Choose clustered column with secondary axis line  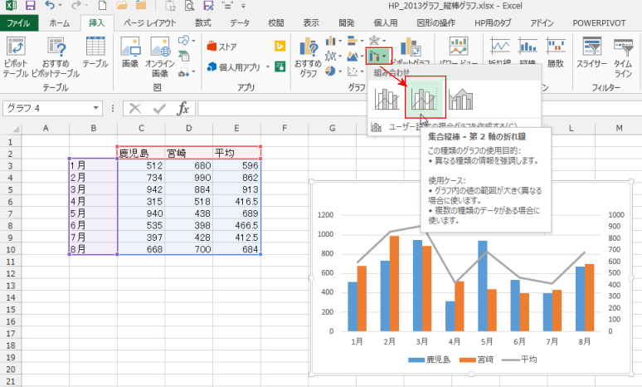[425, 100]
